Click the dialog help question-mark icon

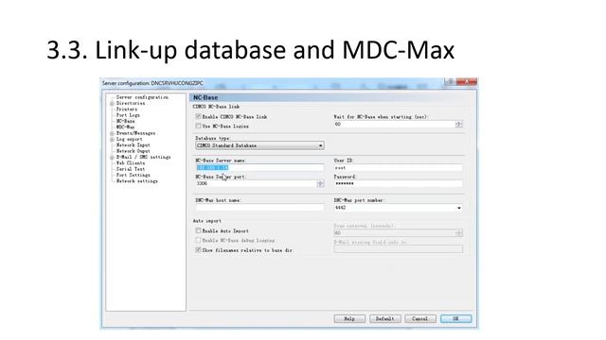(450, 81)
